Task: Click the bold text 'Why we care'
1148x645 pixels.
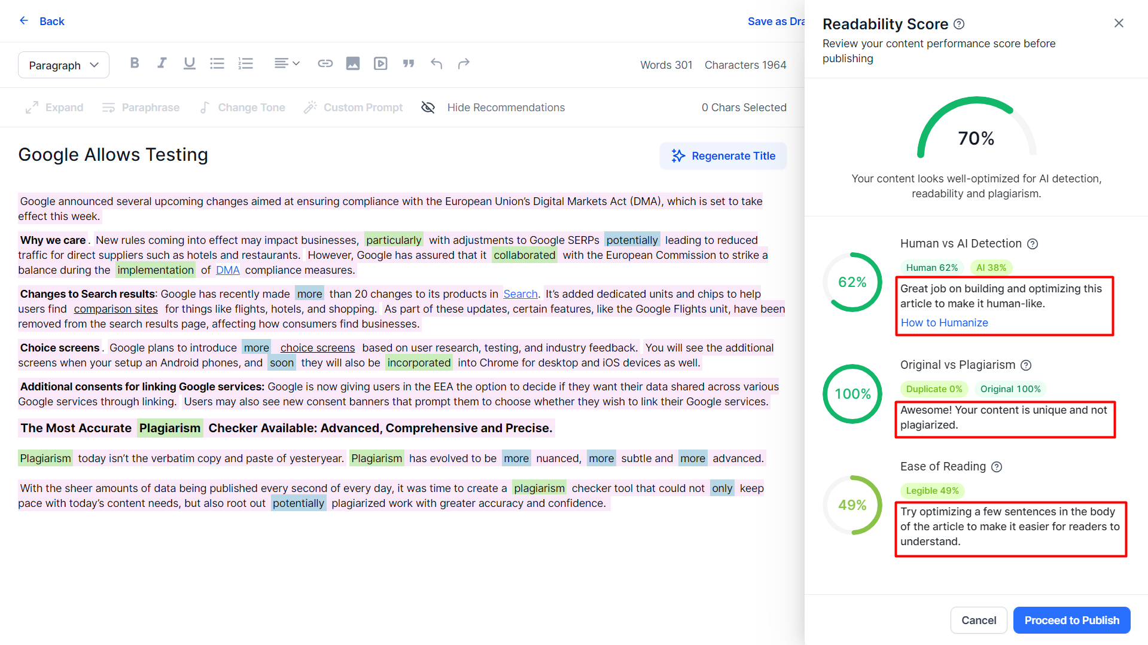Action: pos(53,240)
